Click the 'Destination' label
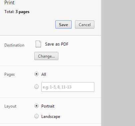Image resolution: width=135 pixels, height=126 pixels. (x=14, y=45)
